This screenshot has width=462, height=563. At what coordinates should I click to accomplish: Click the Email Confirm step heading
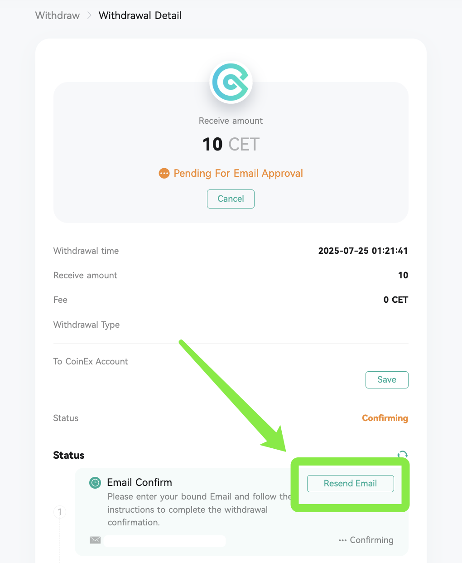[139, 482]
